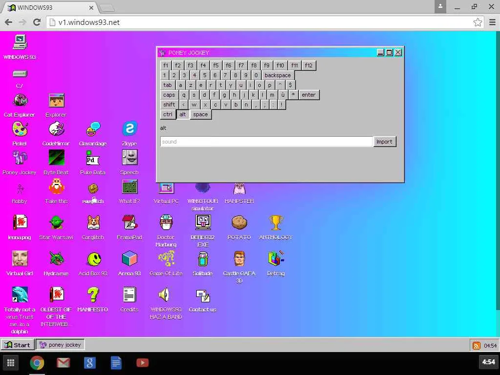The width and height of the screenshot is (500, 375).
Task: Click the backspace key in Poney Jockey
Action: [278, 75]
